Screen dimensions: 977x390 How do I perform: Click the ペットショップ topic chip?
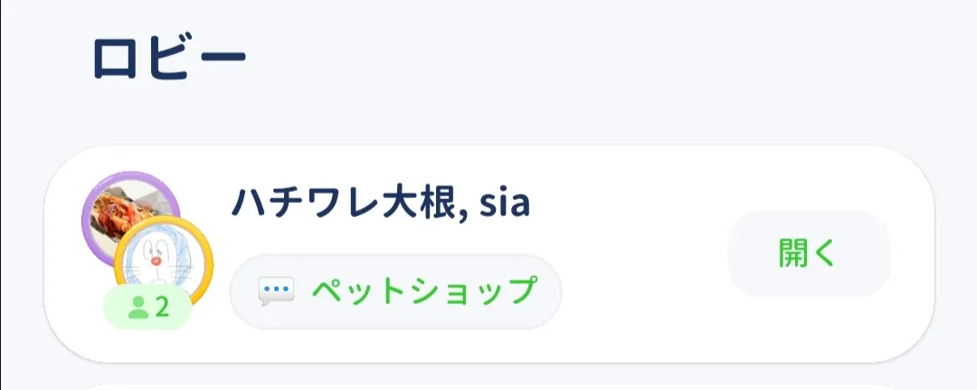pos(395,291)
